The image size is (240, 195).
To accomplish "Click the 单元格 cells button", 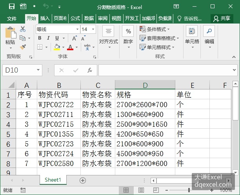I will point(192,37).
